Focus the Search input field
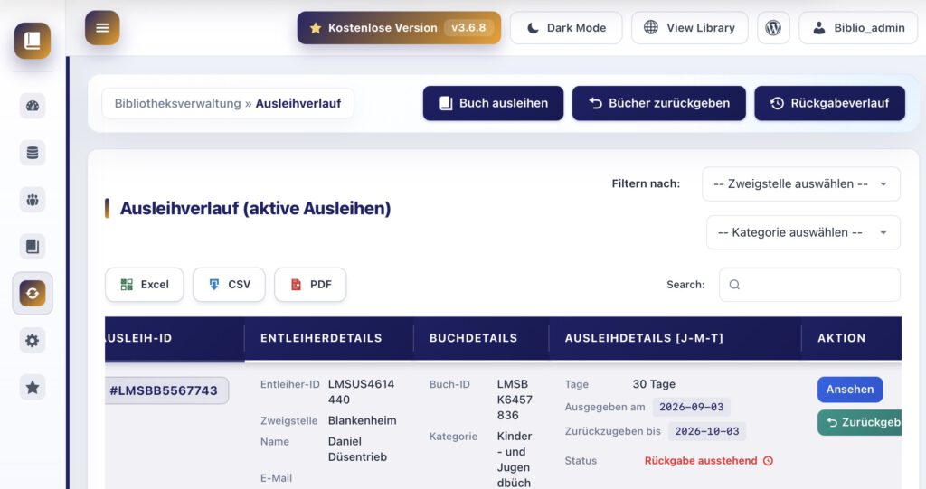This screenshot has height=489, width=926. 809,285
